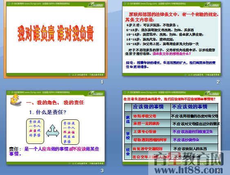Select the slide 2 German law thumbnail

(172, 39)
